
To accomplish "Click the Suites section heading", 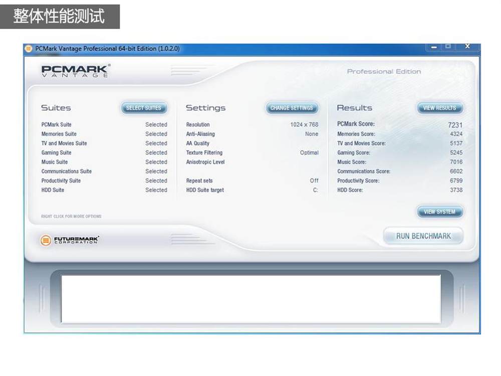I will [56, 108].
